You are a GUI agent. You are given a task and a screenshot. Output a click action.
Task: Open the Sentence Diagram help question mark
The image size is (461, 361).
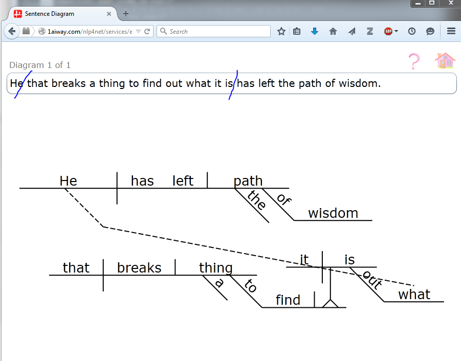point(414,61)
